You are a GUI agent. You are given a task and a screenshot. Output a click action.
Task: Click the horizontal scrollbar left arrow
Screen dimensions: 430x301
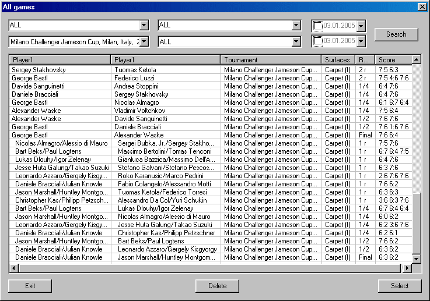pyautogui.click(x=14, y=268)
